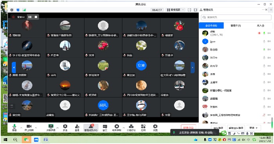This screenshot has height=144, width=274.
Task: Expand share options arrow next to 共享屏幕
Action: [58, 128]
